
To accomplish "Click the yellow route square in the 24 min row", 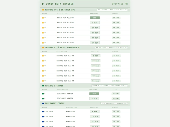I will coord(43,28).
